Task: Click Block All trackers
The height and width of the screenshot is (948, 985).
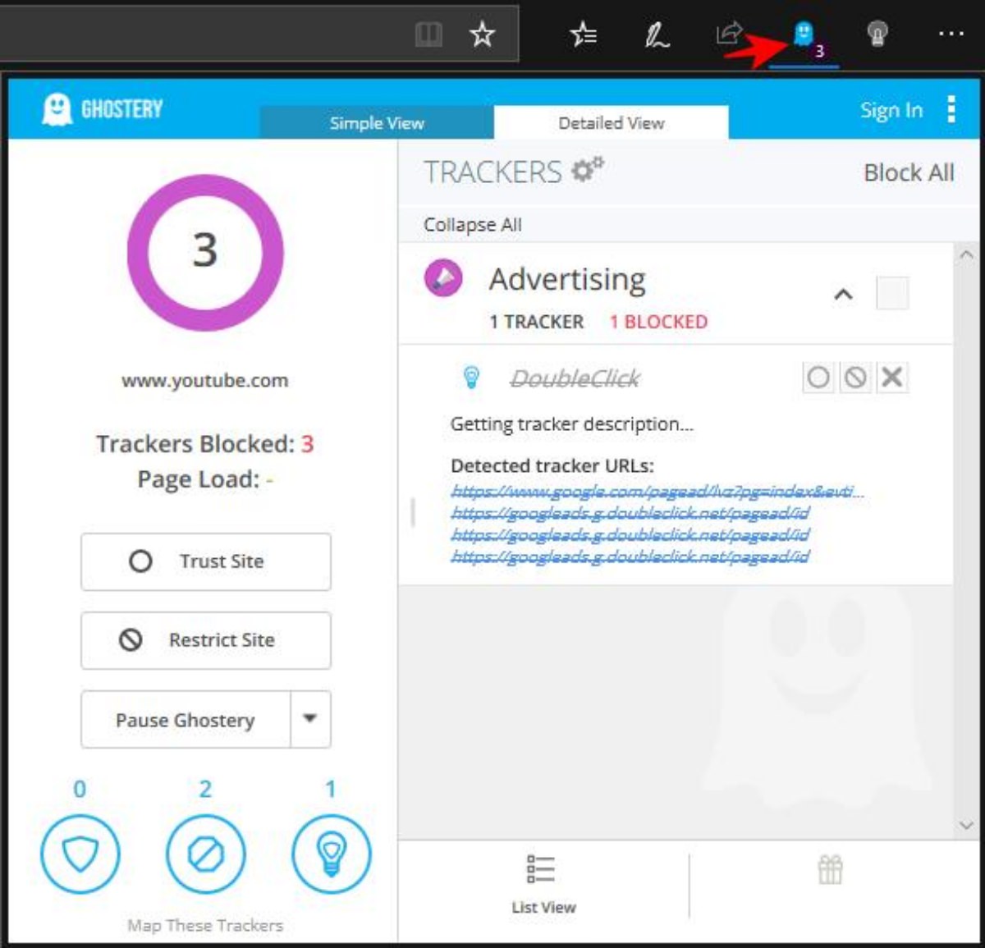Action: 909,172
